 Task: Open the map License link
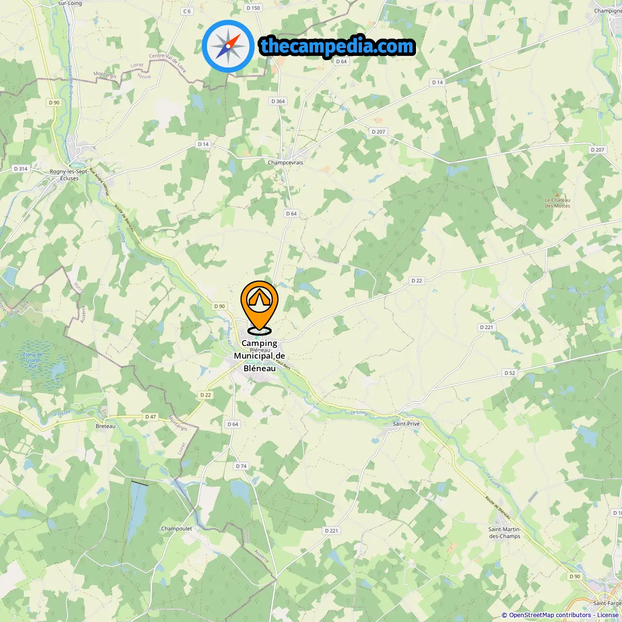click(x=608, y=615)
